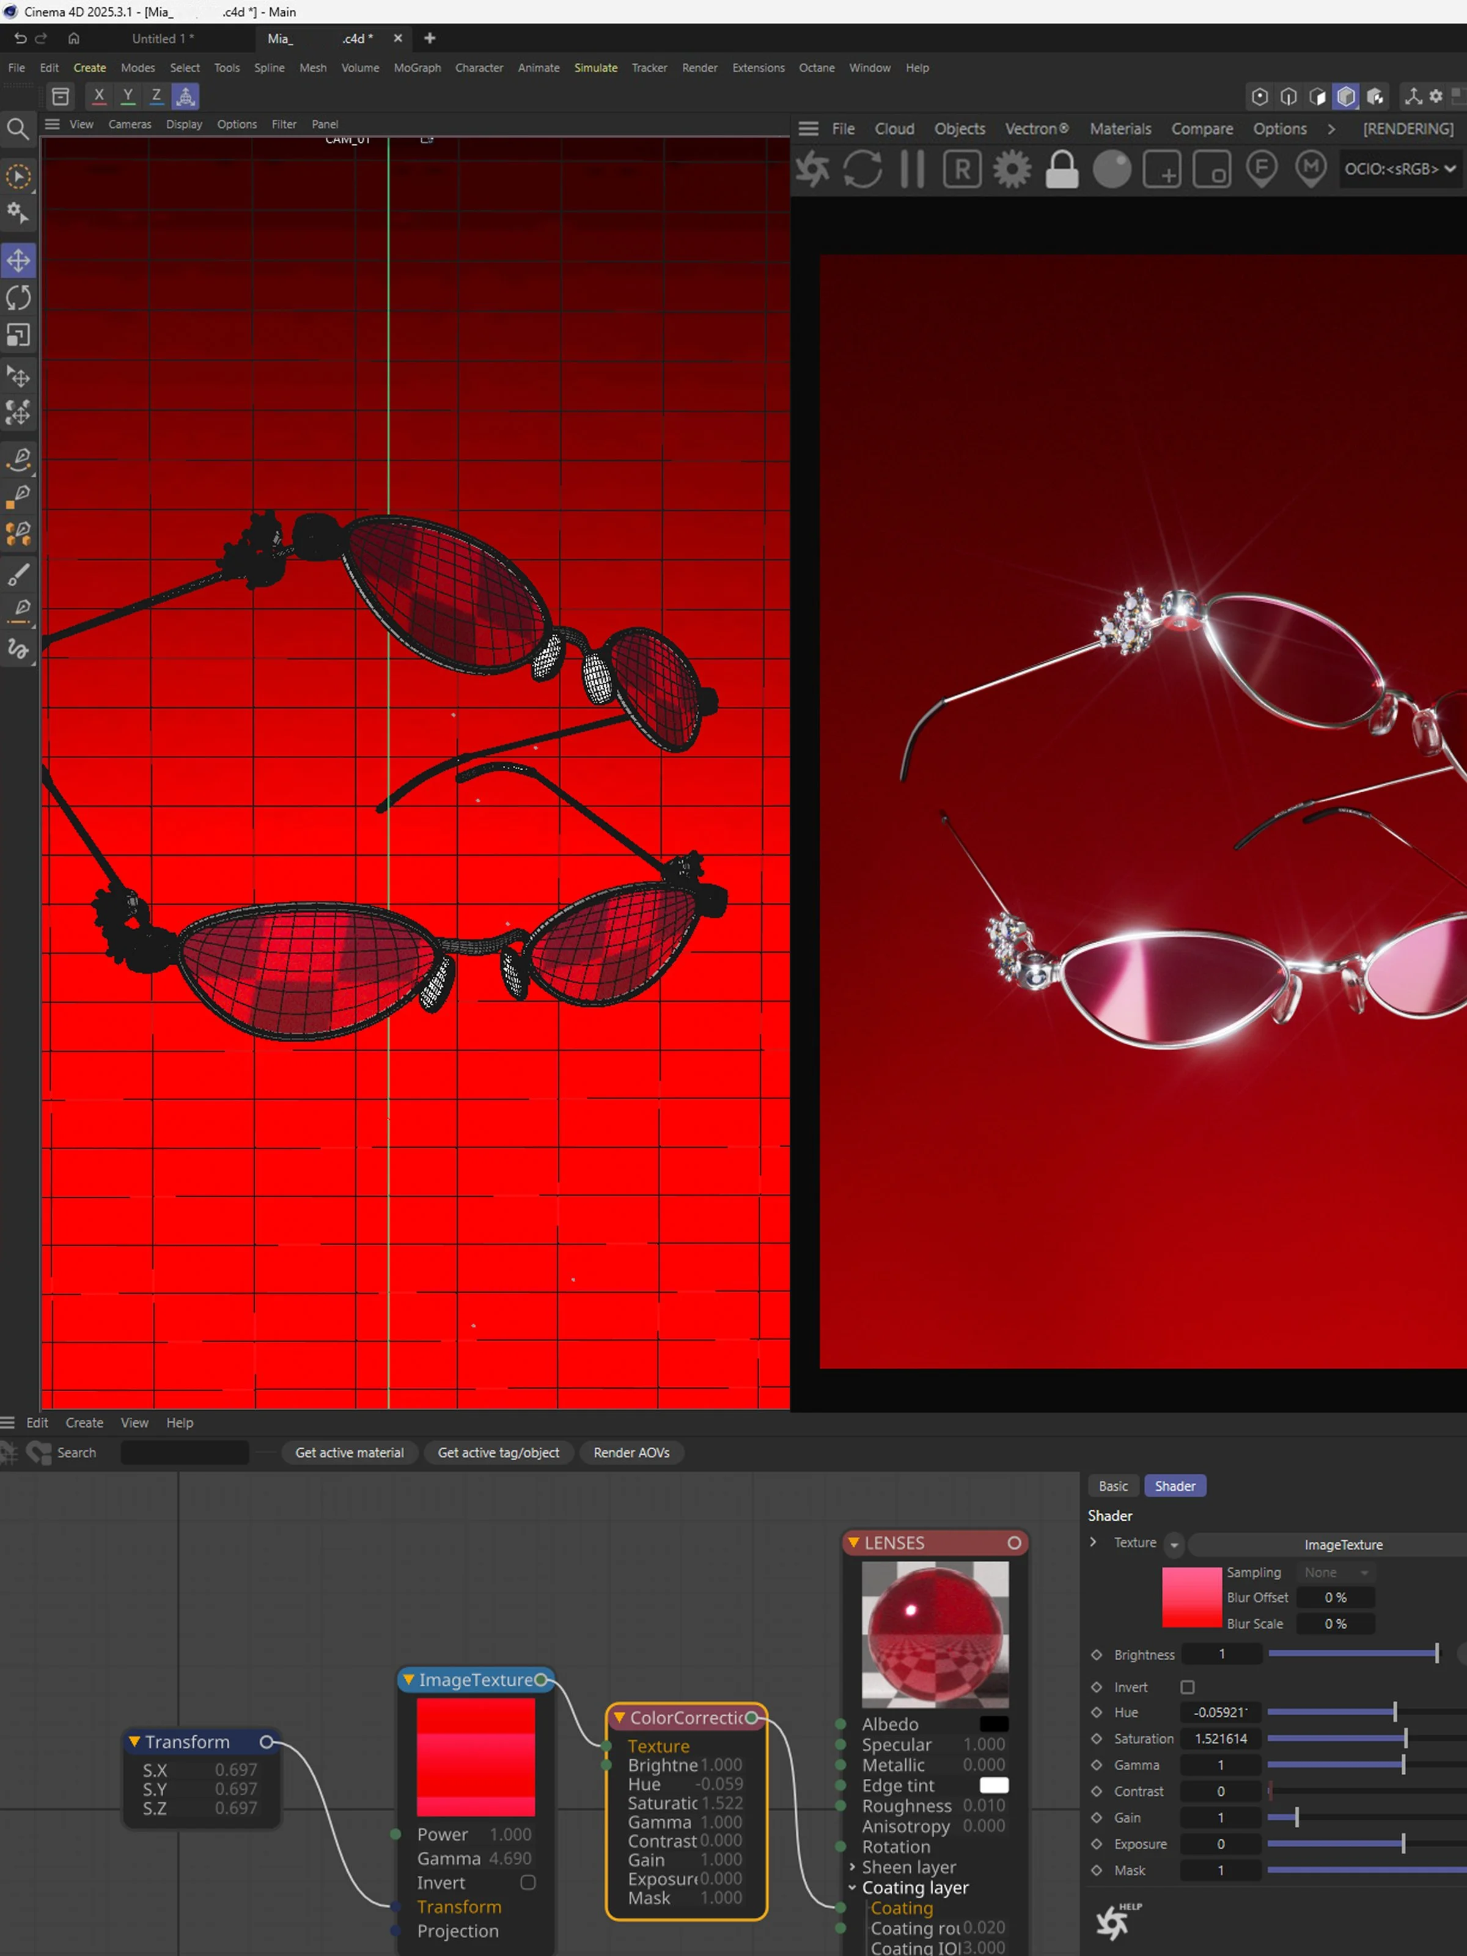Image resolution: width=1467 pixels, height=1956 pixels.
Task: Lock the live viewer resolution with padlock icon
Action: (x=1061, y=169)
